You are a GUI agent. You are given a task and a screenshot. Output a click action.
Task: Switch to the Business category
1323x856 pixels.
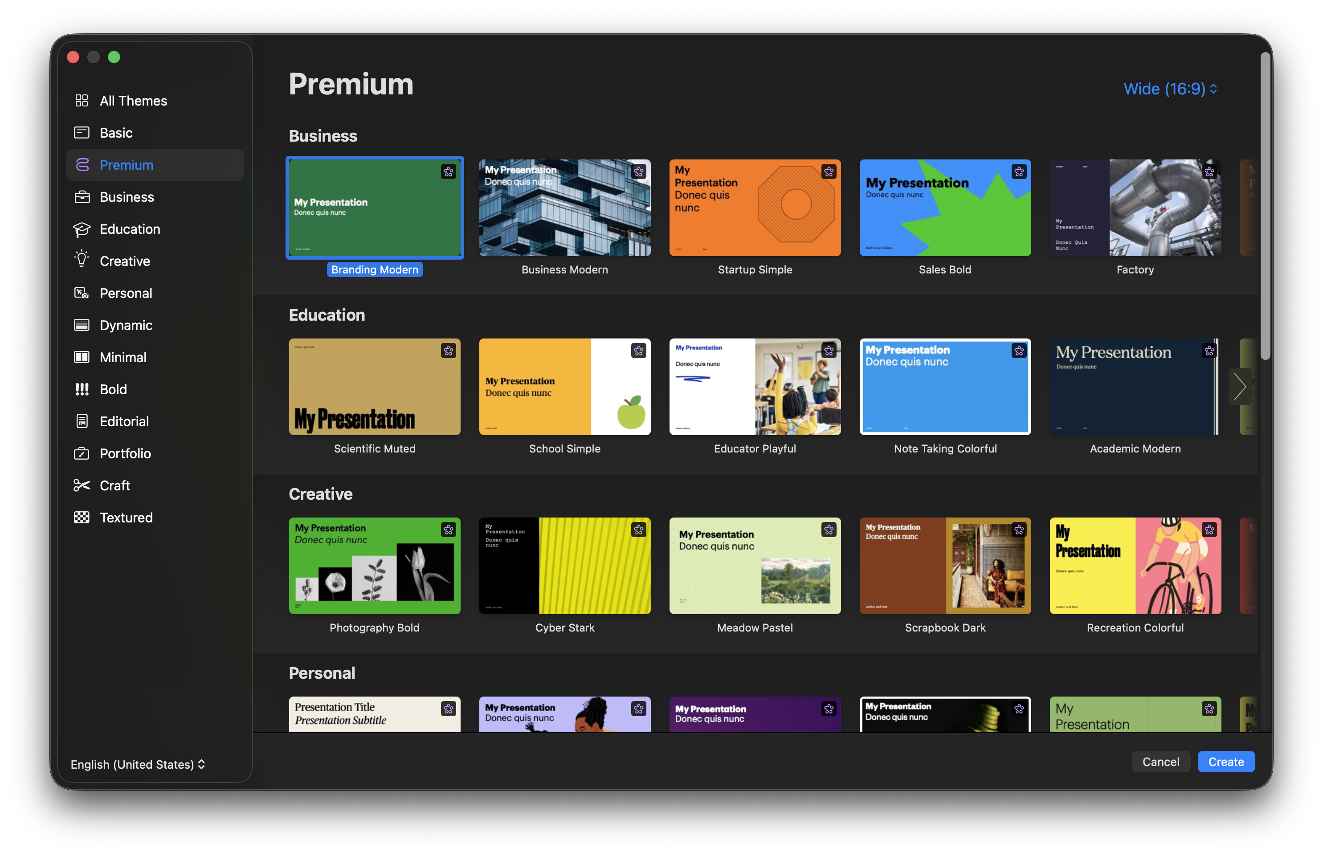(127, 197)
